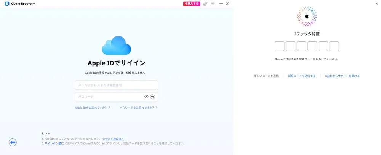Minimize the Gbyte Recovery window
This screenshot has height=155, width=381.
(x=221, y=4)
